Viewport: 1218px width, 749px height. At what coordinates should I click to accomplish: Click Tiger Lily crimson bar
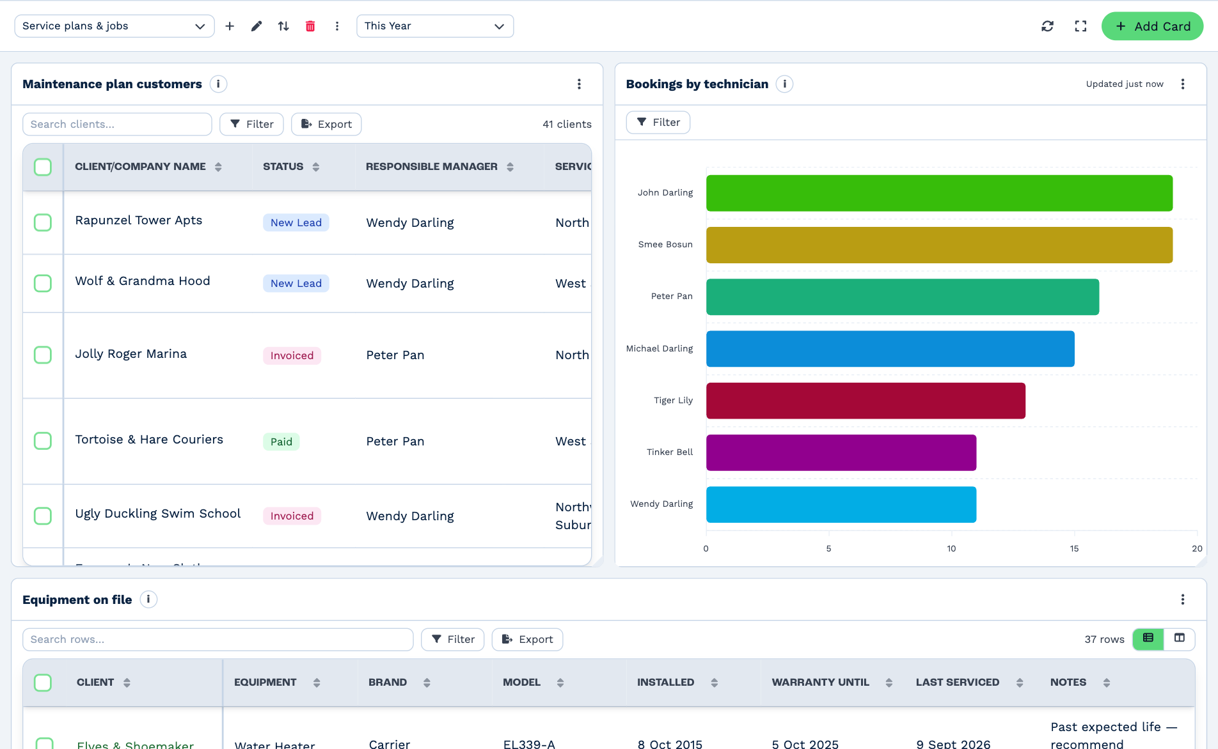866,401
